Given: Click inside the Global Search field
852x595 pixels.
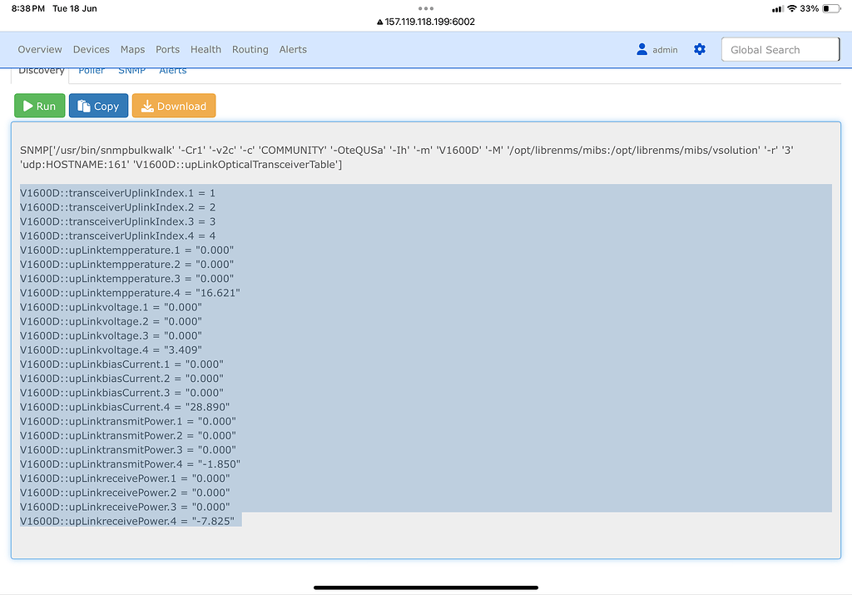Looking at the screenshot, I should [x=780, y=49].
